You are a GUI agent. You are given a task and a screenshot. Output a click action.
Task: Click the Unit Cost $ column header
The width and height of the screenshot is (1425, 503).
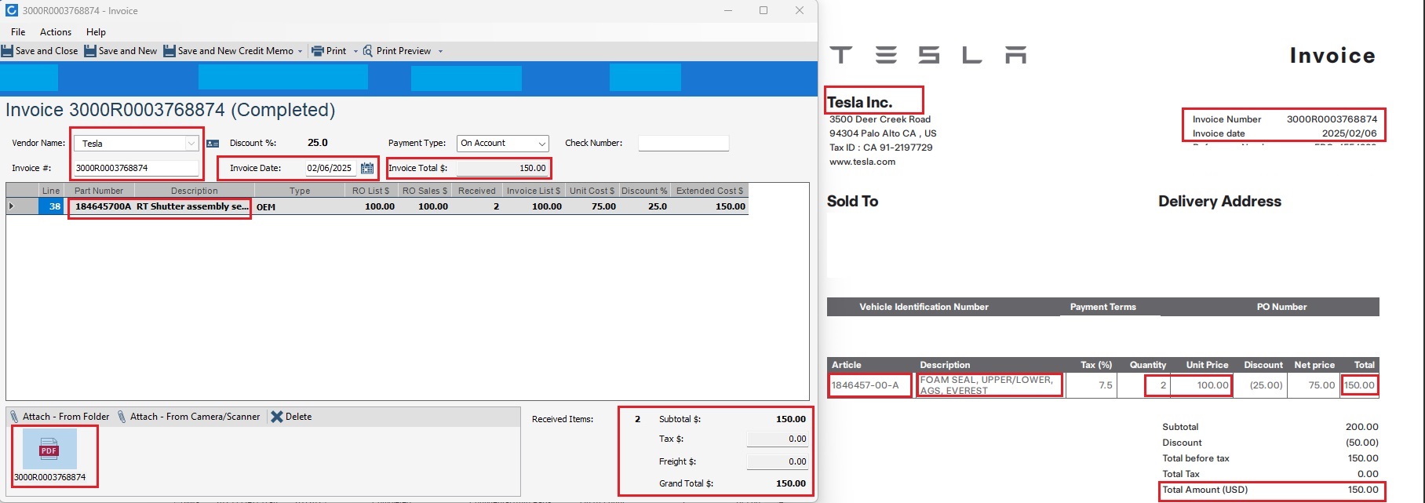(592, 191)
